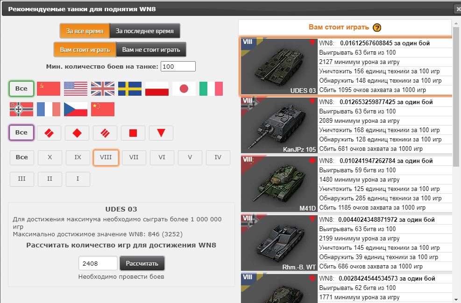Toggle the "Все" all tiers filter
The image size is (461, 303).
coord(22,157)
